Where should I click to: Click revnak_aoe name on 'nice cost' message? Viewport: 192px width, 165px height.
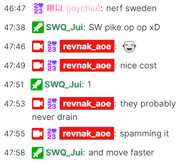click(x=87, y=65)
